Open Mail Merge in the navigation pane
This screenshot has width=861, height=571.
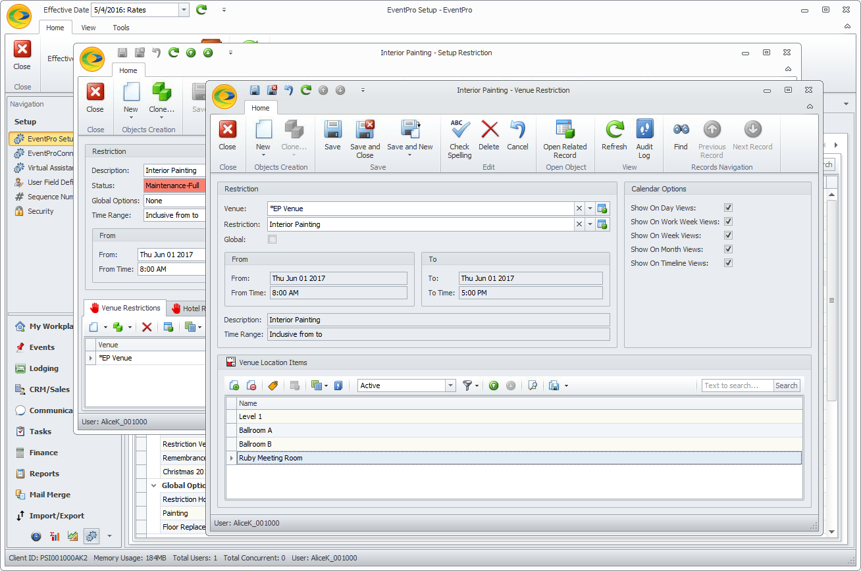[50, 495]
